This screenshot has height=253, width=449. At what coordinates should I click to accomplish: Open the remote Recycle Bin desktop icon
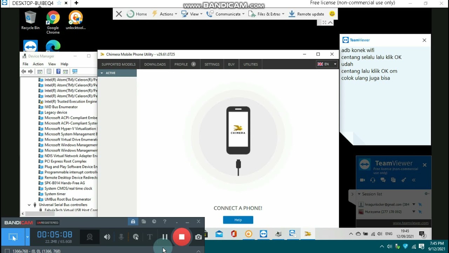coord(31,20)
